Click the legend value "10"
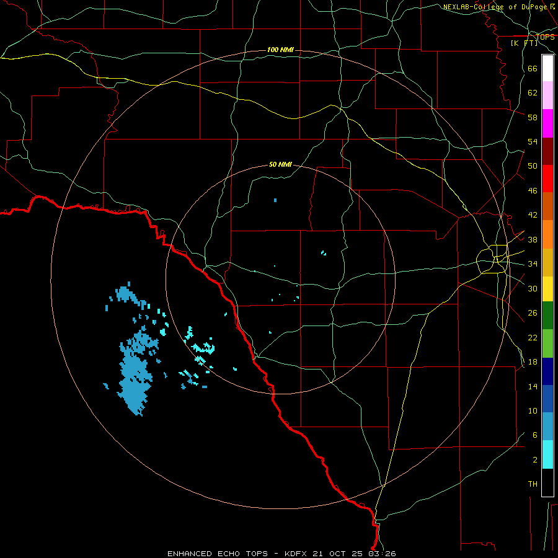Image resolution: width=558 pixels, height=558 pixels. [x=533, y=410]
